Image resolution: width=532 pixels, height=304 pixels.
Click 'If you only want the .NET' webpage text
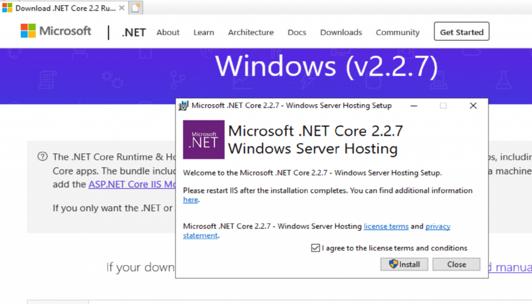coord(114,208)
